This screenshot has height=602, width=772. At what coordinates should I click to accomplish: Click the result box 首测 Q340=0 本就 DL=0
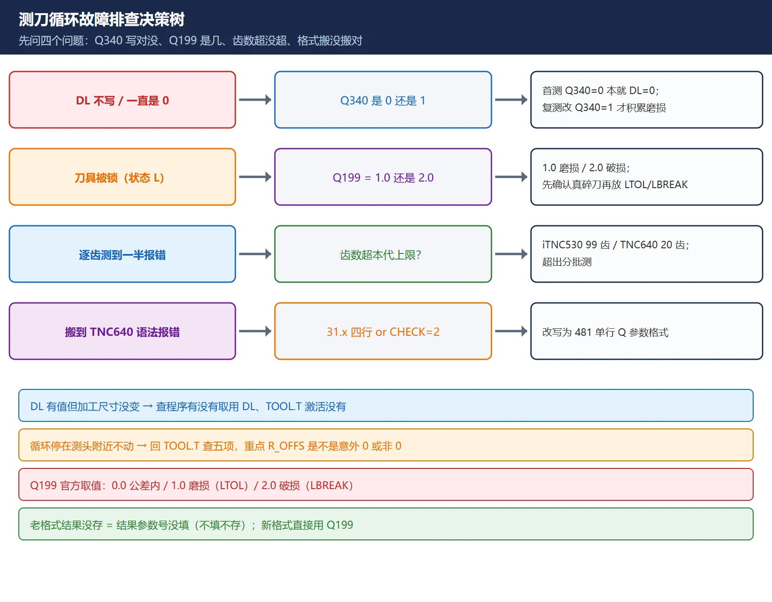coord(647,100)
